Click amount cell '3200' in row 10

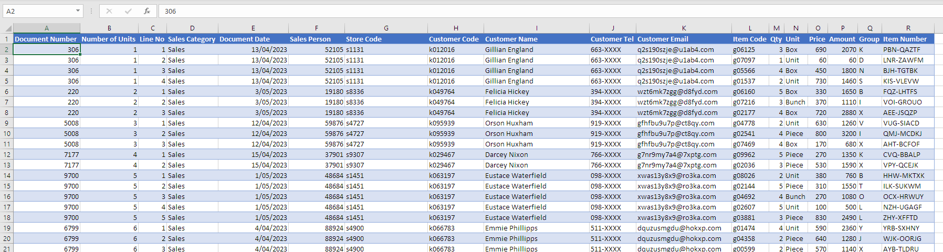(x=843, y=133)
